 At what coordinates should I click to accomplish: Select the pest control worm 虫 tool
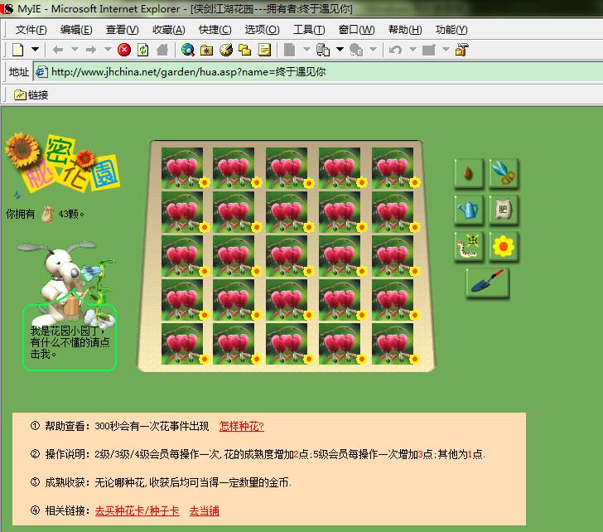pyautogui.click(x=469, y=246)
